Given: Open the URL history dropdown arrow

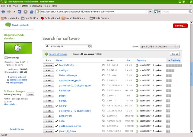Looking at the screenshot, I should (150, 12).
